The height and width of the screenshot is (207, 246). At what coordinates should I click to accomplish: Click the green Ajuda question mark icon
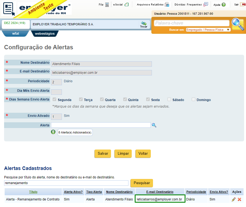224,5
